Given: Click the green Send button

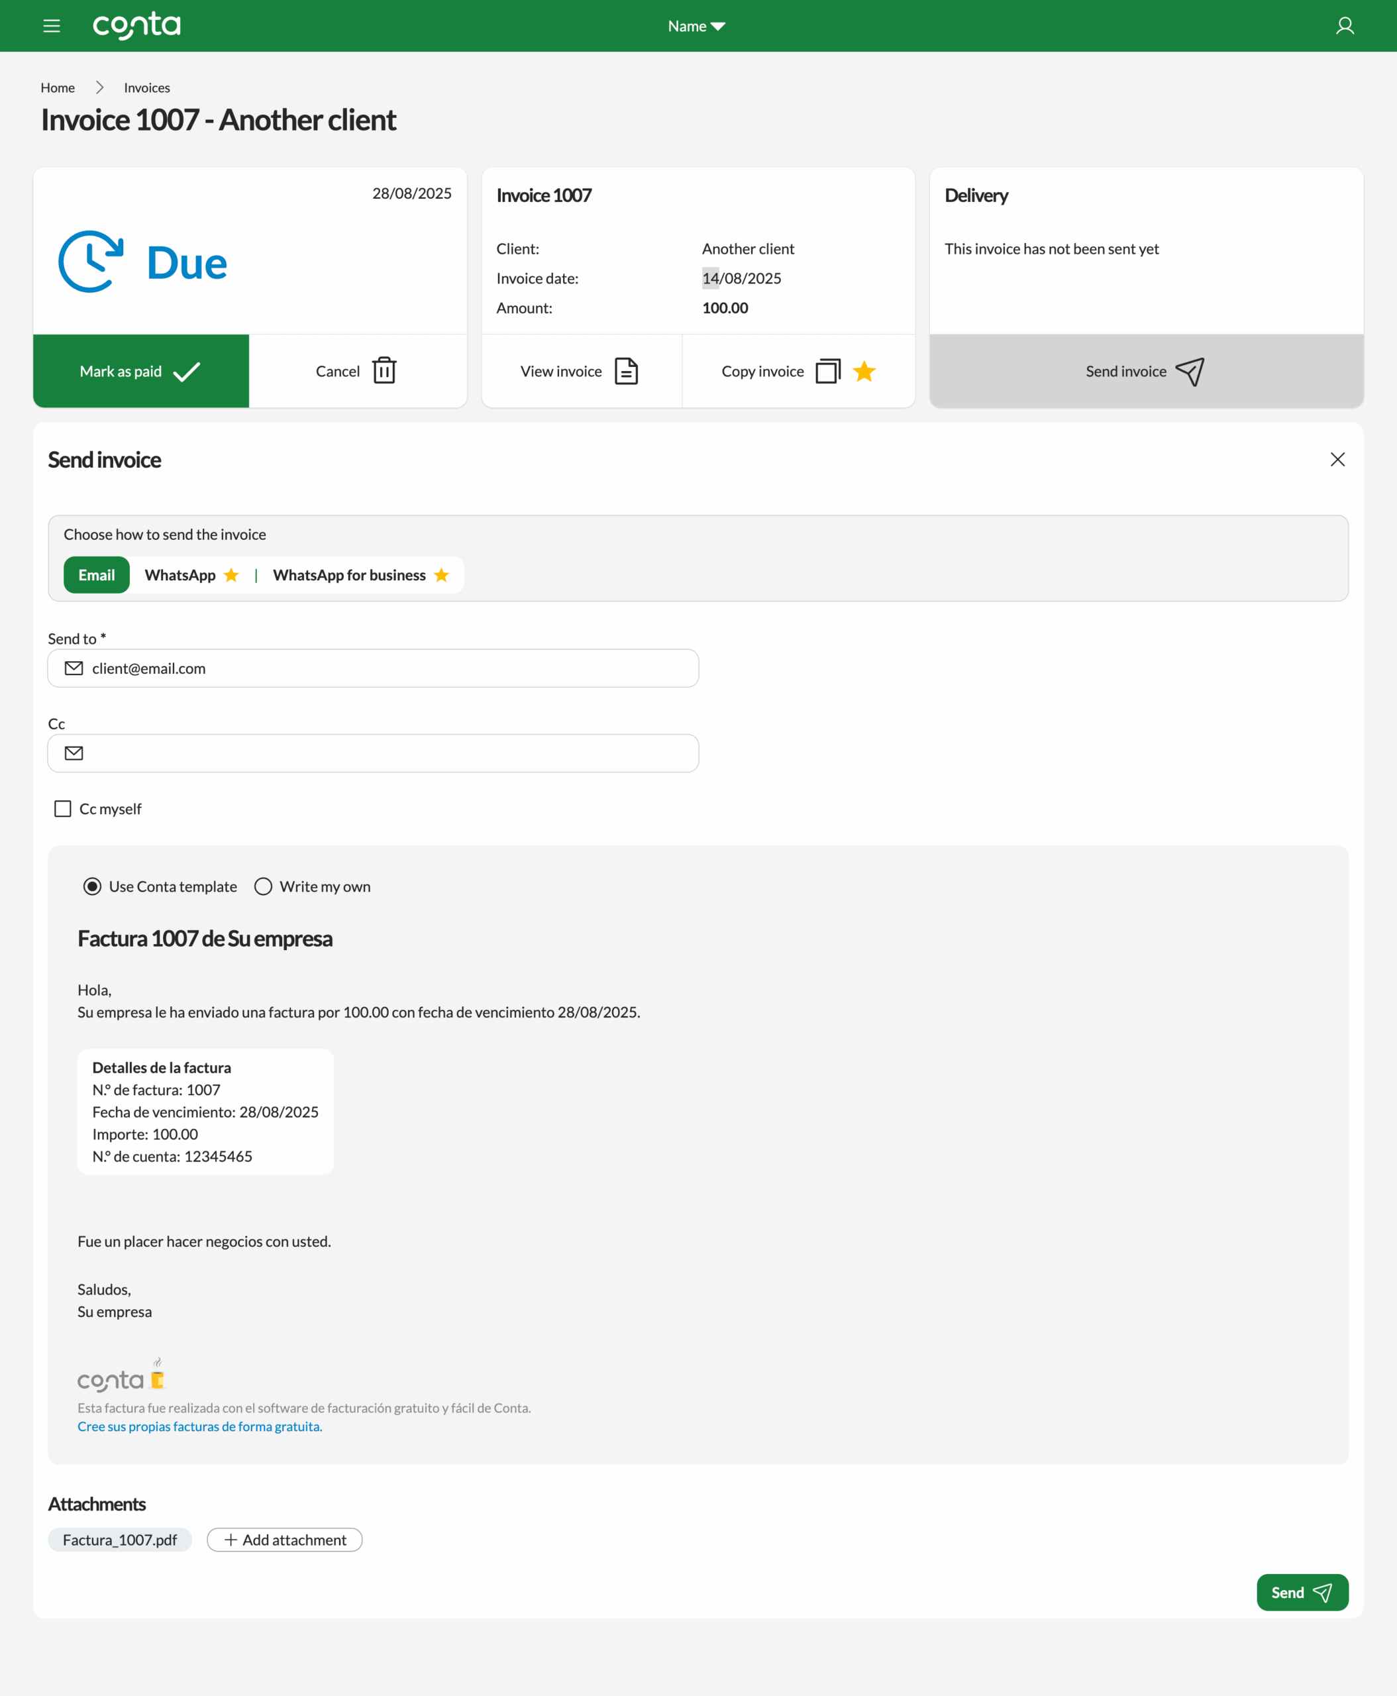Looking at the screenshot, I should [x=1302, y=1592].
